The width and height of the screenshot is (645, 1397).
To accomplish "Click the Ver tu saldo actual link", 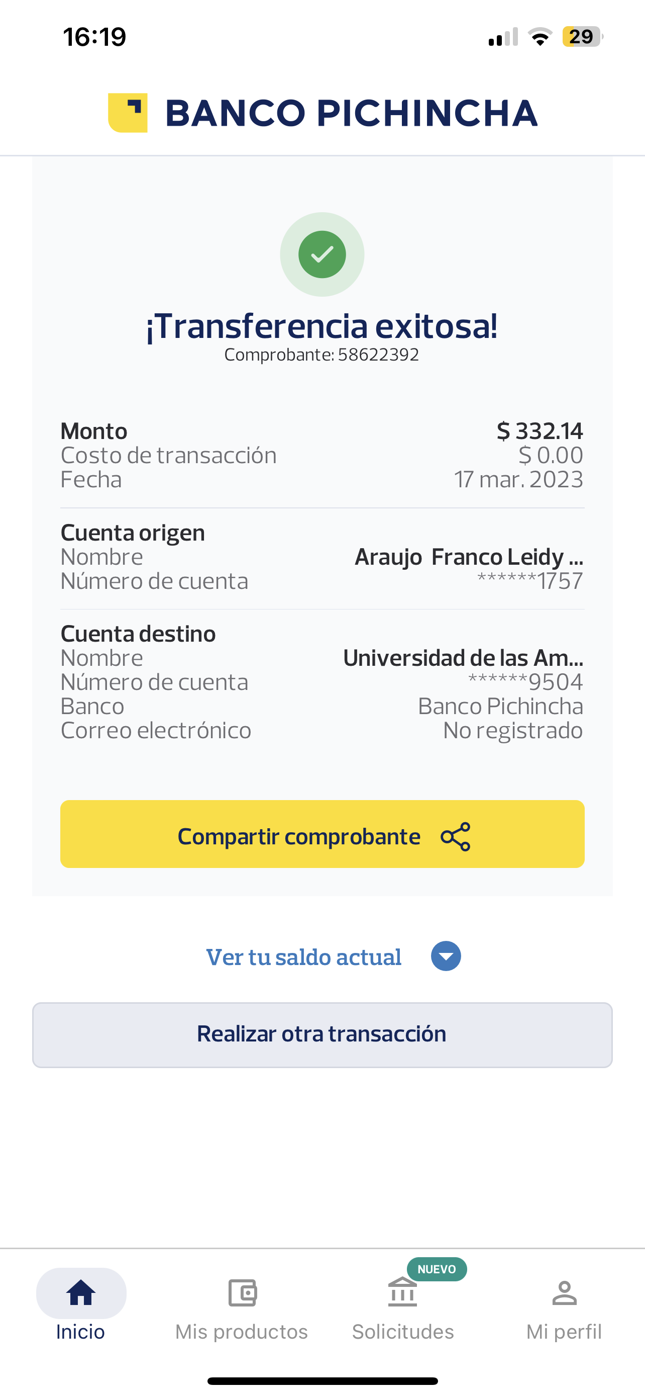I will 304,957.
